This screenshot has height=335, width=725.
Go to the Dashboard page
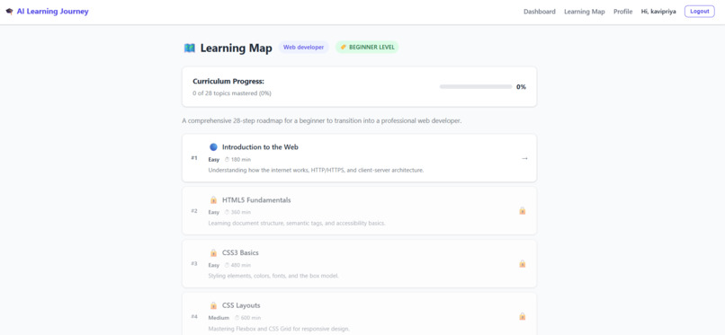[x=539, y=12]
